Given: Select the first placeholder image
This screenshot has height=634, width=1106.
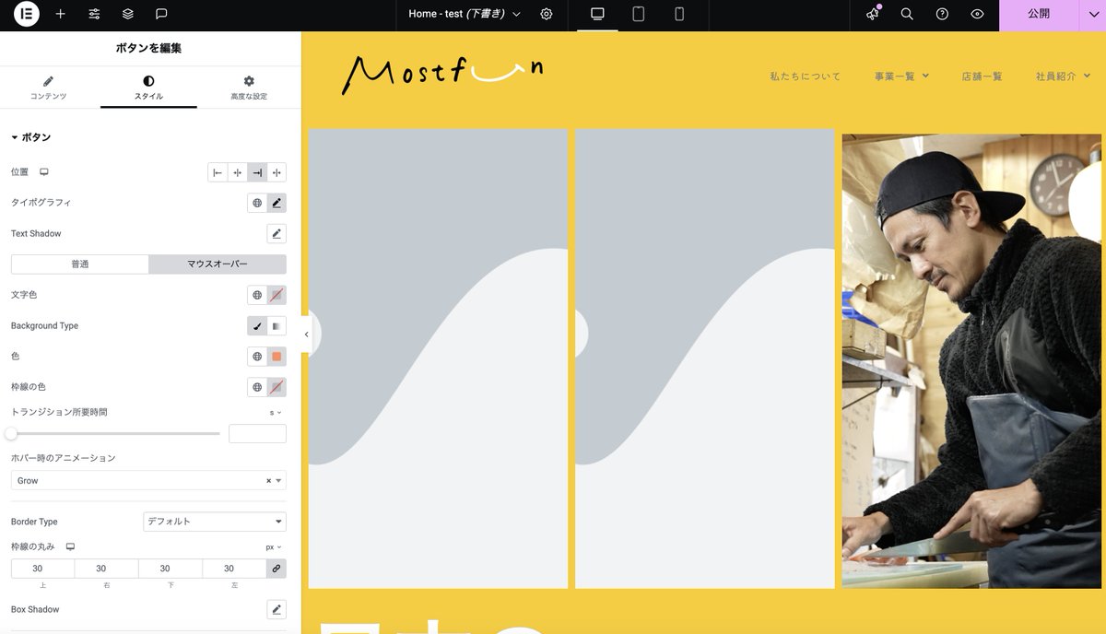Looking at the screenshot, I should [438, 358].
